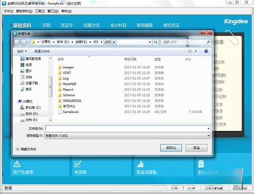The height and width of the screenshot is (194, 254).
Task: Open the view options dropdown arrow
Action: coord(196,51)
